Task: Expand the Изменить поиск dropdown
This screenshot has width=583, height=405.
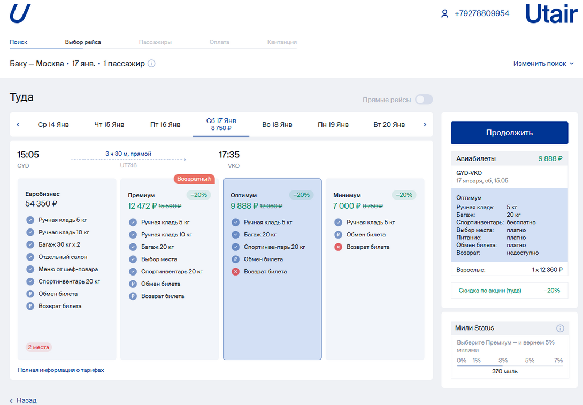Action: tap(543, 64)
